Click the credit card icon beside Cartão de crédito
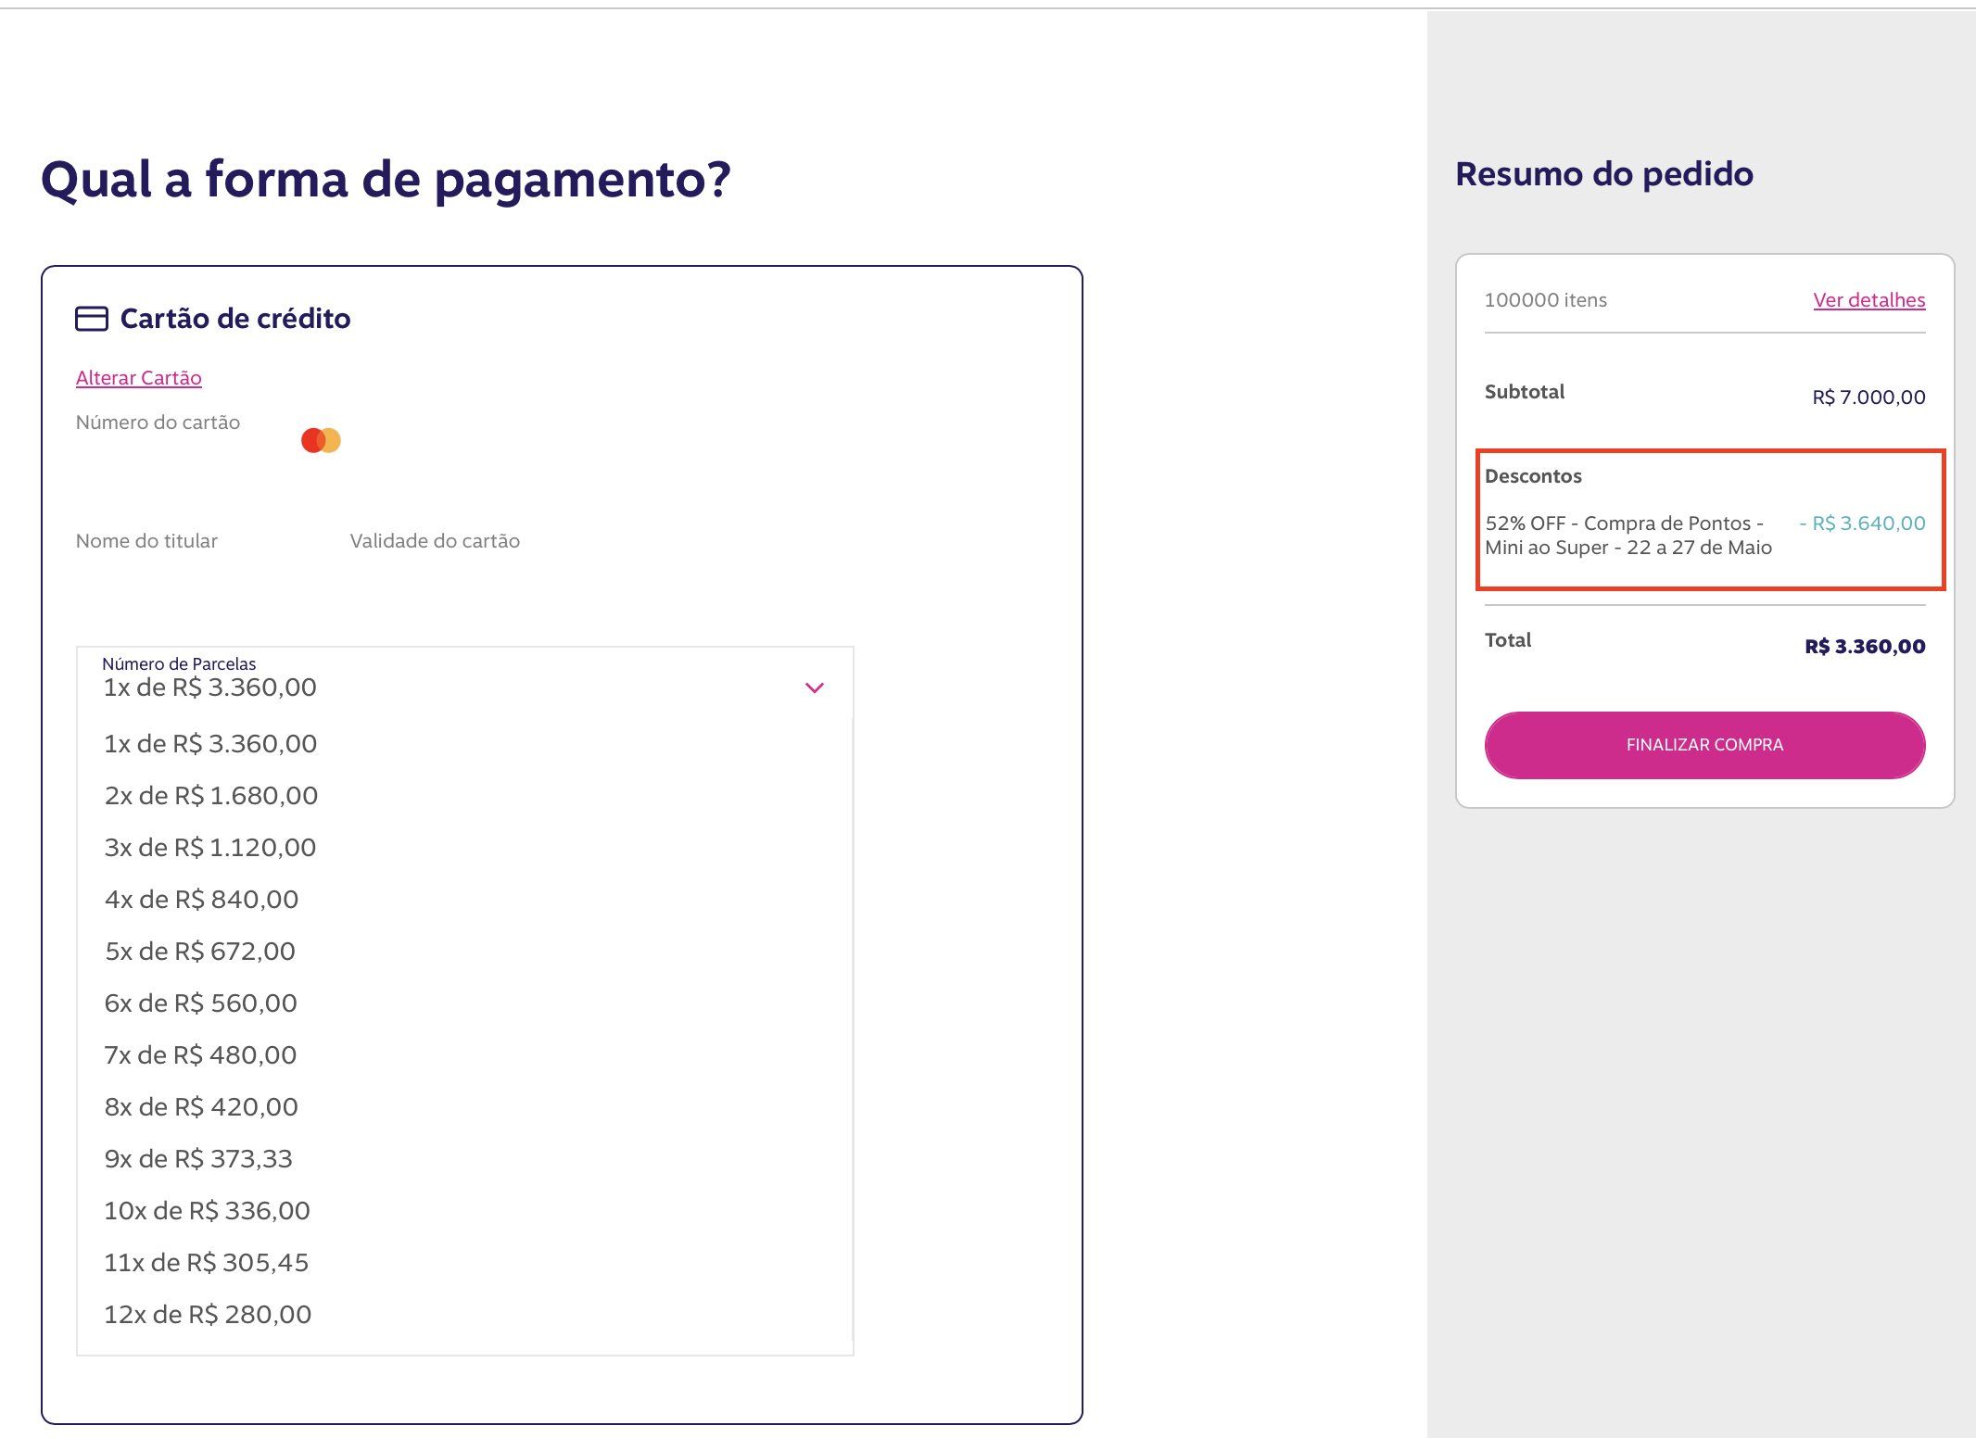The width and height of the screenshot is (1976, 1438). 91,319
